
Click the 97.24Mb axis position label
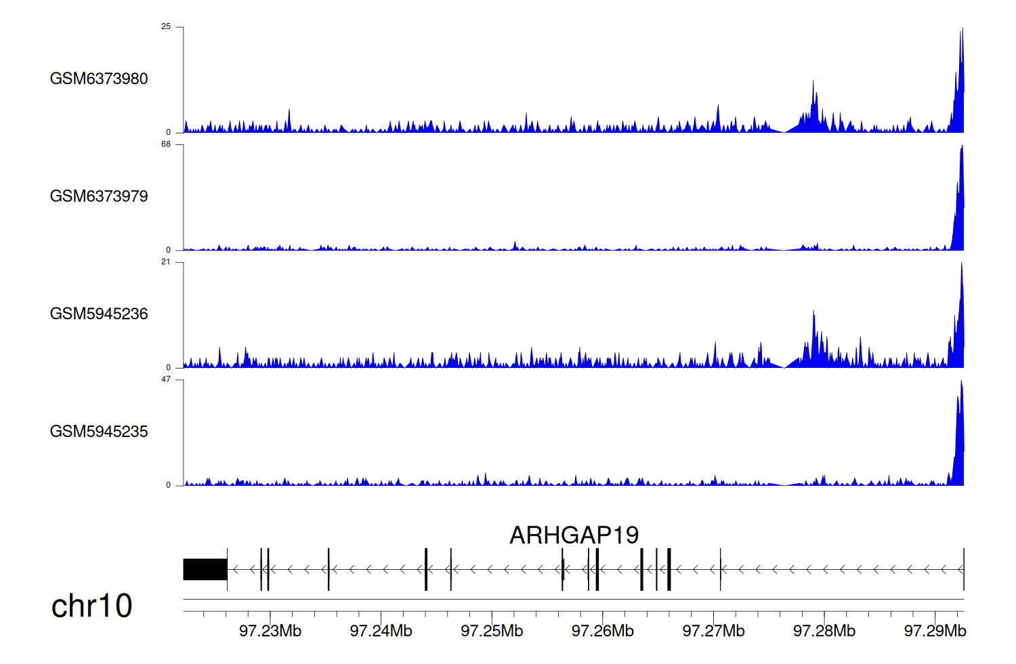[x=381, y=631]
